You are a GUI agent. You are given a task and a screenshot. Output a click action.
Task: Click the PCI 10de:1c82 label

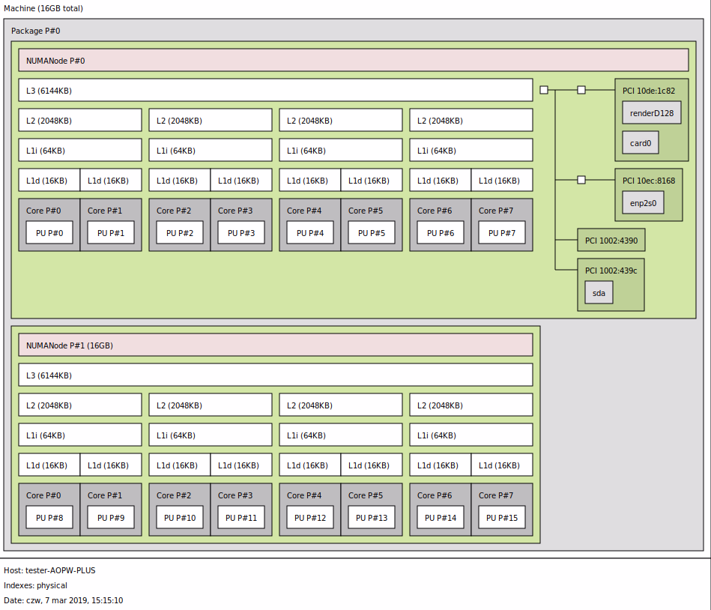[648, 91]
